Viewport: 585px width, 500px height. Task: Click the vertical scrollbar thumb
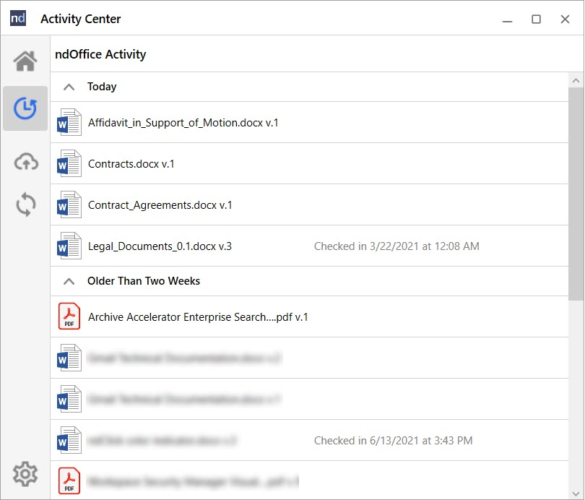(x=576, y=191)
